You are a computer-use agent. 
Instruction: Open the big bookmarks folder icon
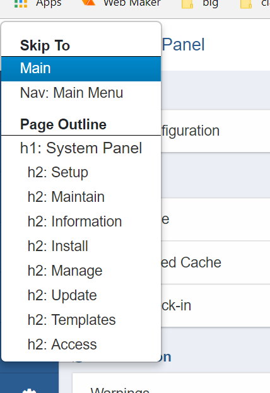(187, 4)
